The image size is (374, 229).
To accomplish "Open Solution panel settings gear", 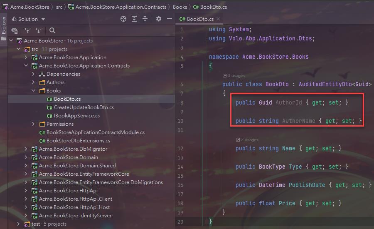I will 158,19.
